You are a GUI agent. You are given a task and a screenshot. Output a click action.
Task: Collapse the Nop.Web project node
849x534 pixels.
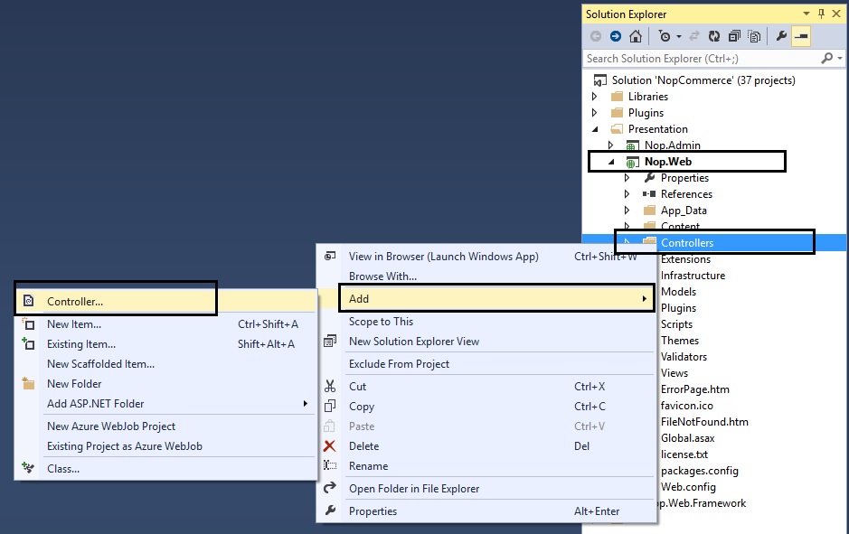pyautogui.click(x=611, y=162)
